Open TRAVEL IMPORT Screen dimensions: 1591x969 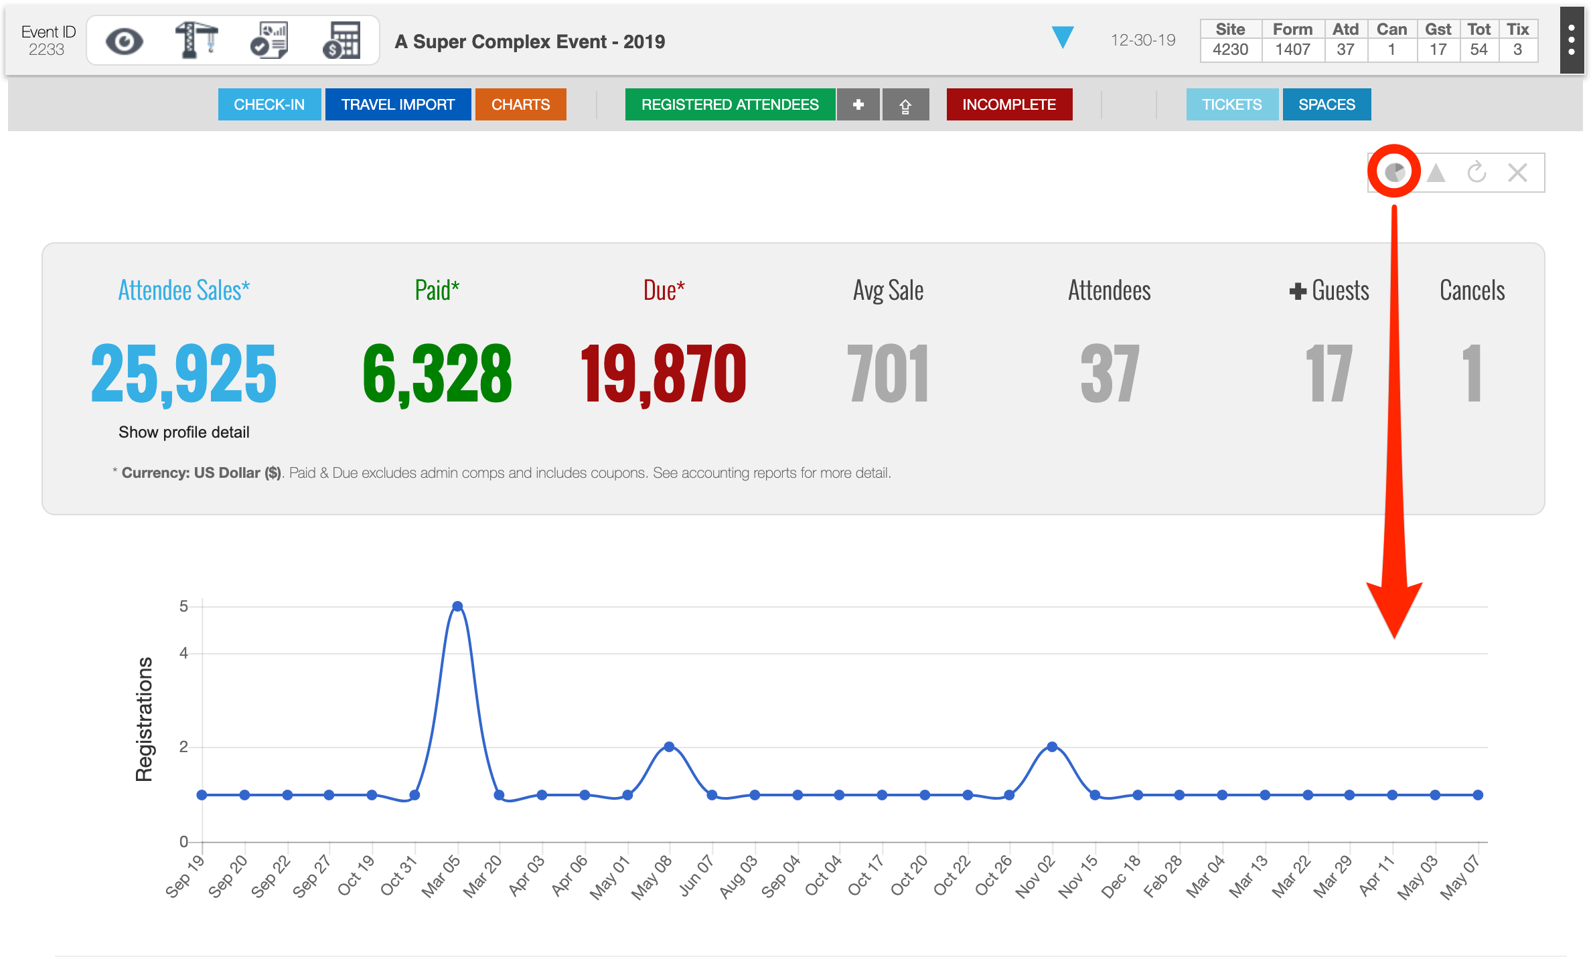tap(398, 104)
